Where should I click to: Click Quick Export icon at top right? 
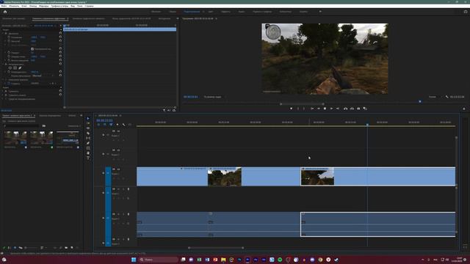(x=466, y=12)
